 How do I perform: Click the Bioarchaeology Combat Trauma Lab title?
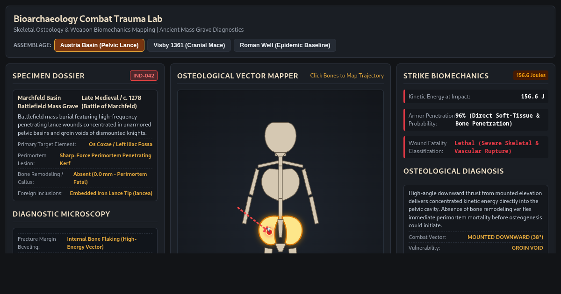pyautogui.click(x=88, y=19)
